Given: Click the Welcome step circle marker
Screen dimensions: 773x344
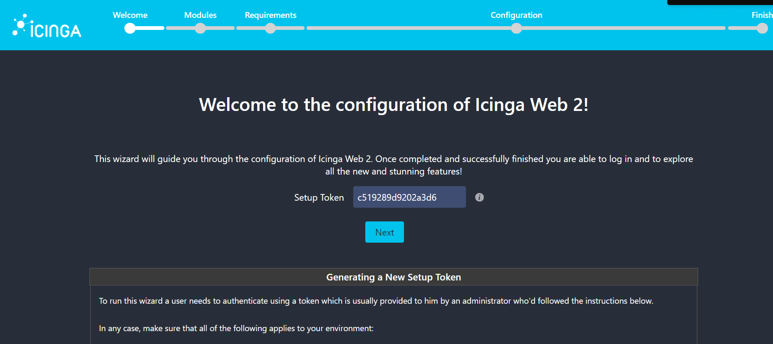Looking at the screenshot, I should tap(130, 28).
